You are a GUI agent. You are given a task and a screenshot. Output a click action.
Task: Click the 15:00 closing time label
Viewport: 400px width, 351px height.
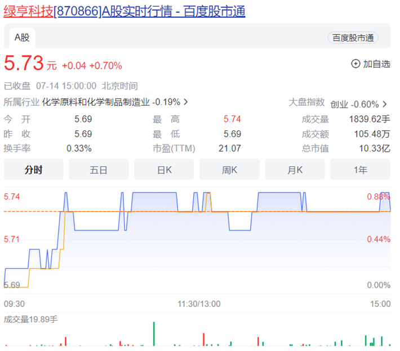(x=380, y=304)
